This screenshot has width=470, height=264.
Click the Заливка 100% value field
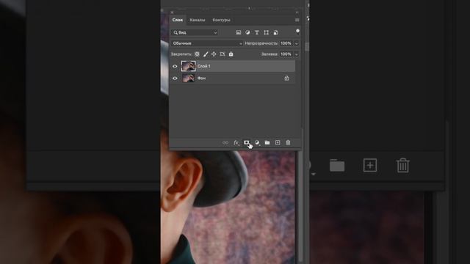286,54
